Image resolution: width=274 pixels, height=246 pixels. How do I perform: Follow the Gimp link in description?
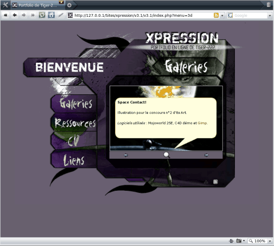click(202, 123)
